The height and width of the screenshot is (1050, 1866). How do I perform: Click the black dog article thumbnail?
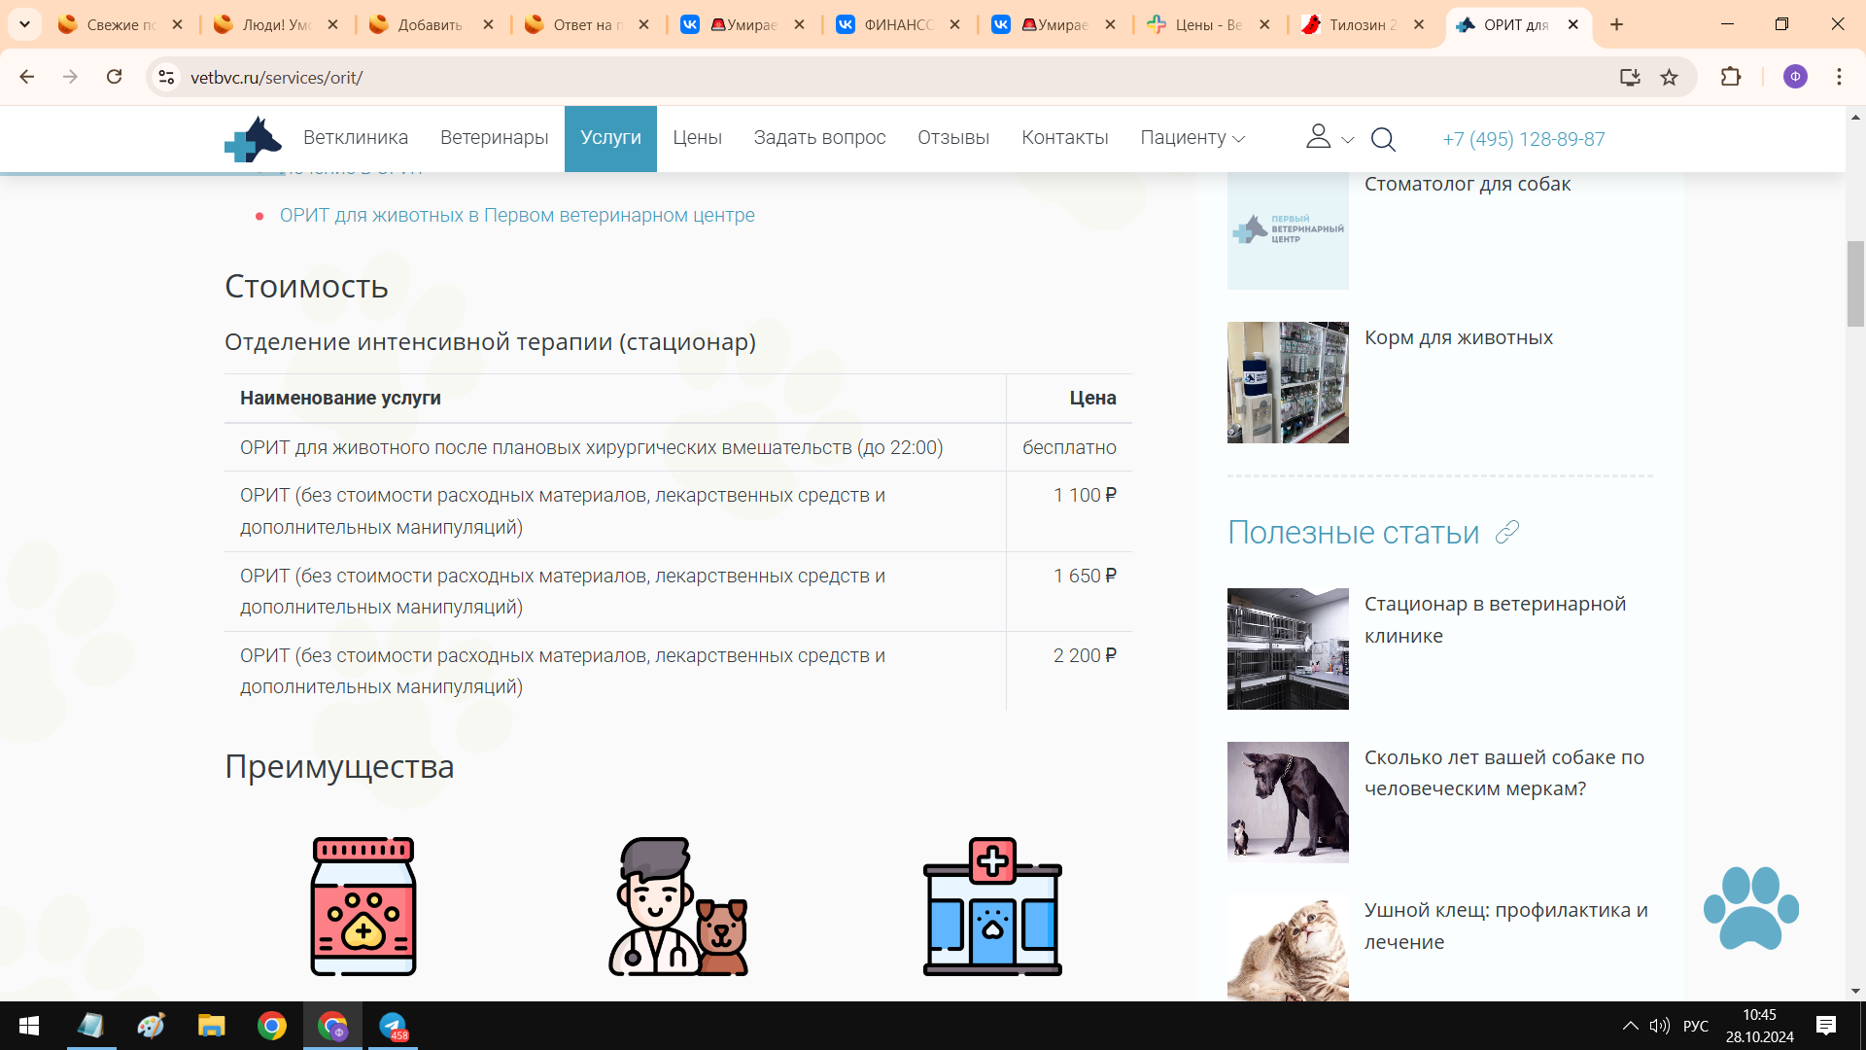point(1288,802)
